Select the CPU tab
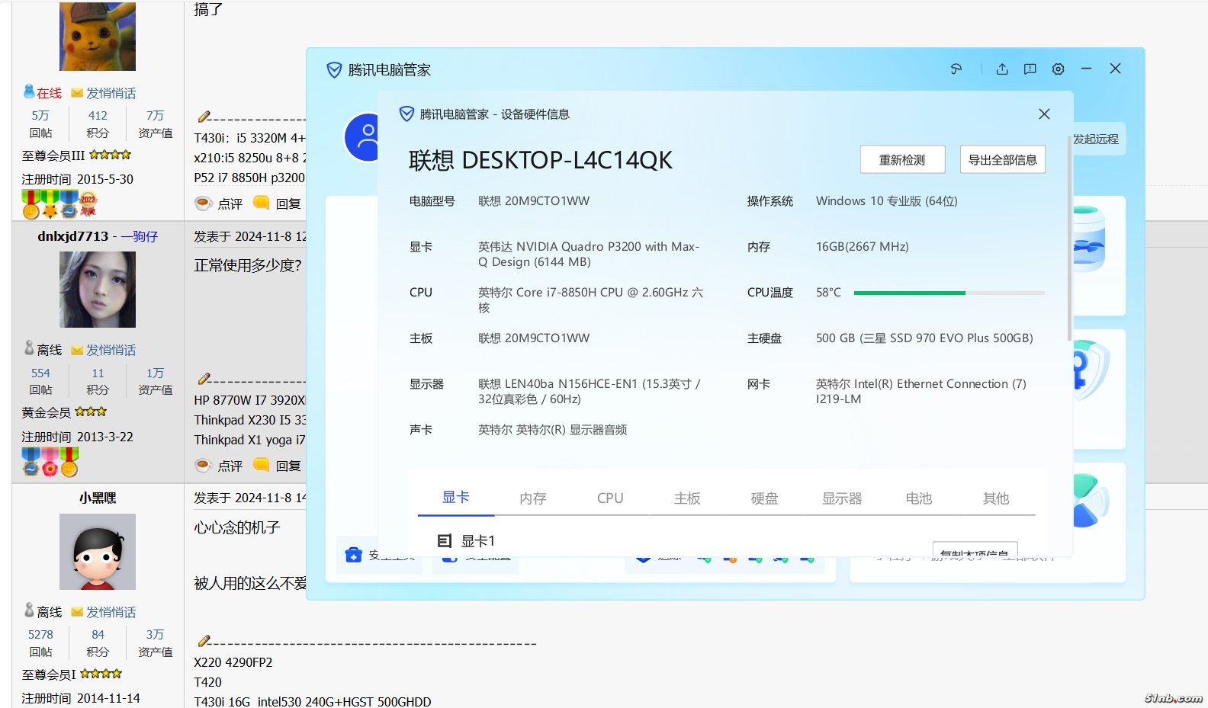This screenshot has height=708, width=1208. tap(610, 498)
